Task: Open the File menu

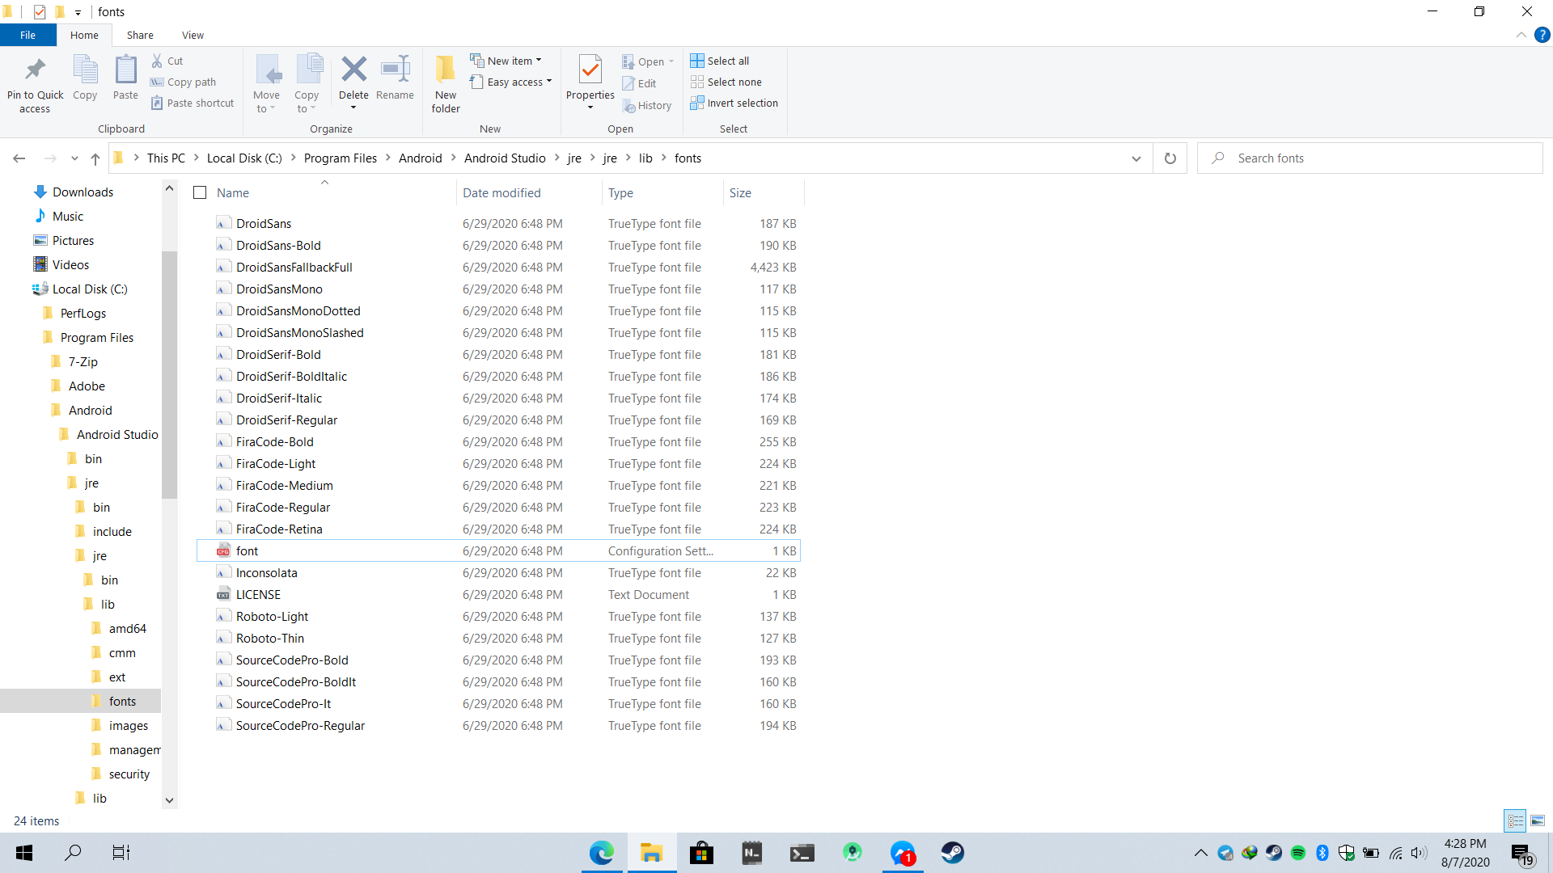Action: (28, 35)
